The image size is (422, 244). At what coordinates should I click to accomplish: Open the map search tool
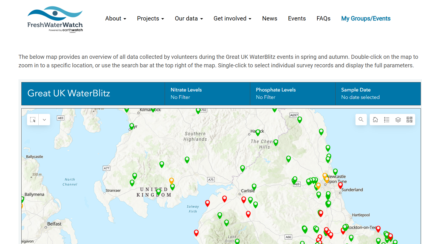[x=361, y=120]
